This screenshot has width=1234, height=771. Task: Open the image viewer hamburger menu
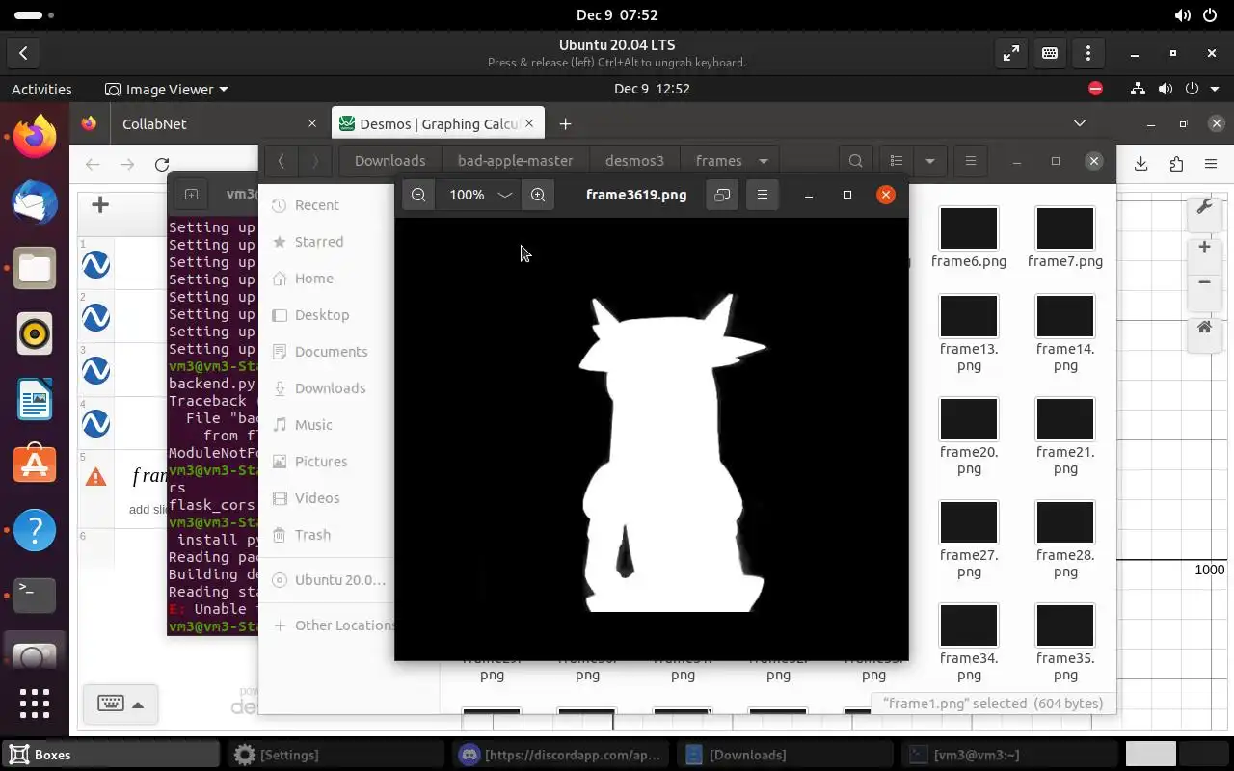tap(763, 195)
